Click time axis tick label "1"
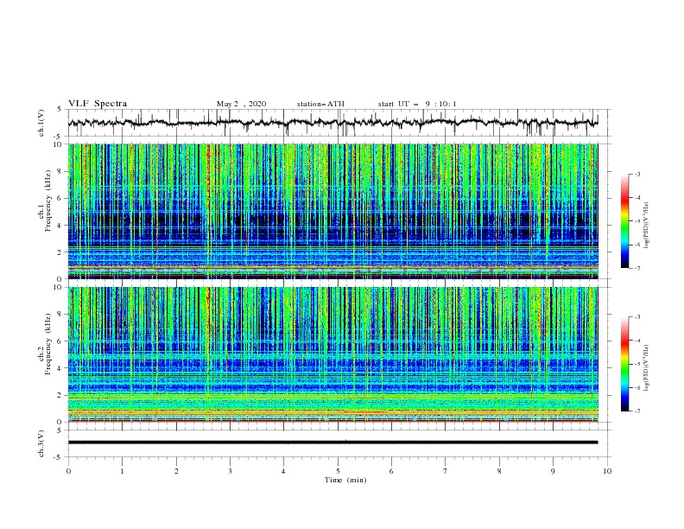The height and width of the screenshot is (529, 684). click(x=122, y=471)
